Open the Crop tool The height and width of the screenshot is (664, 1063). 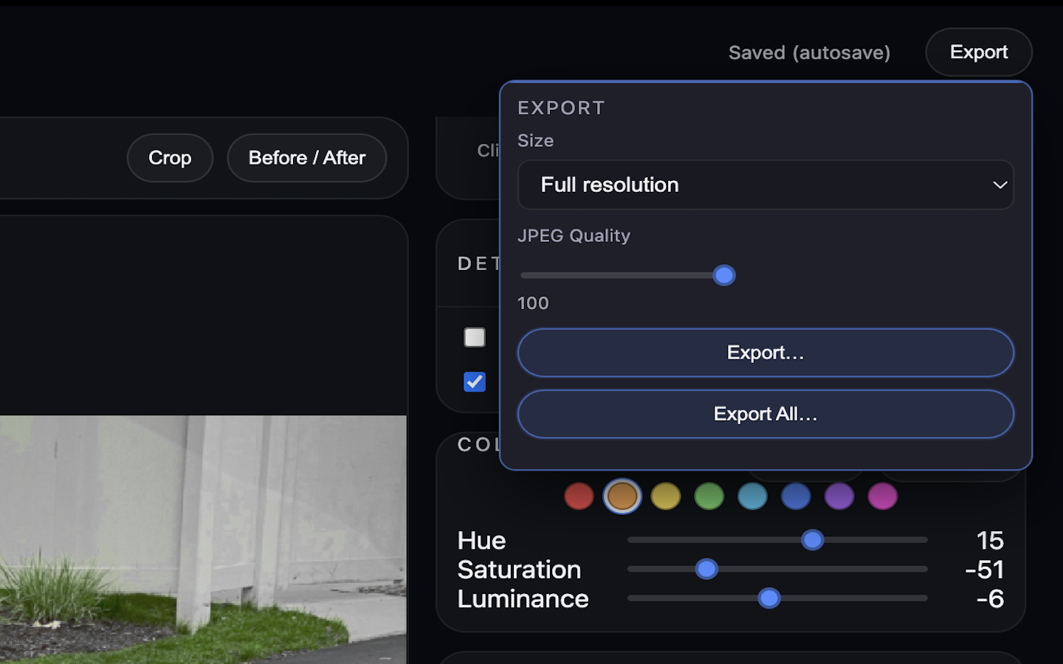[x=170, y=158]
